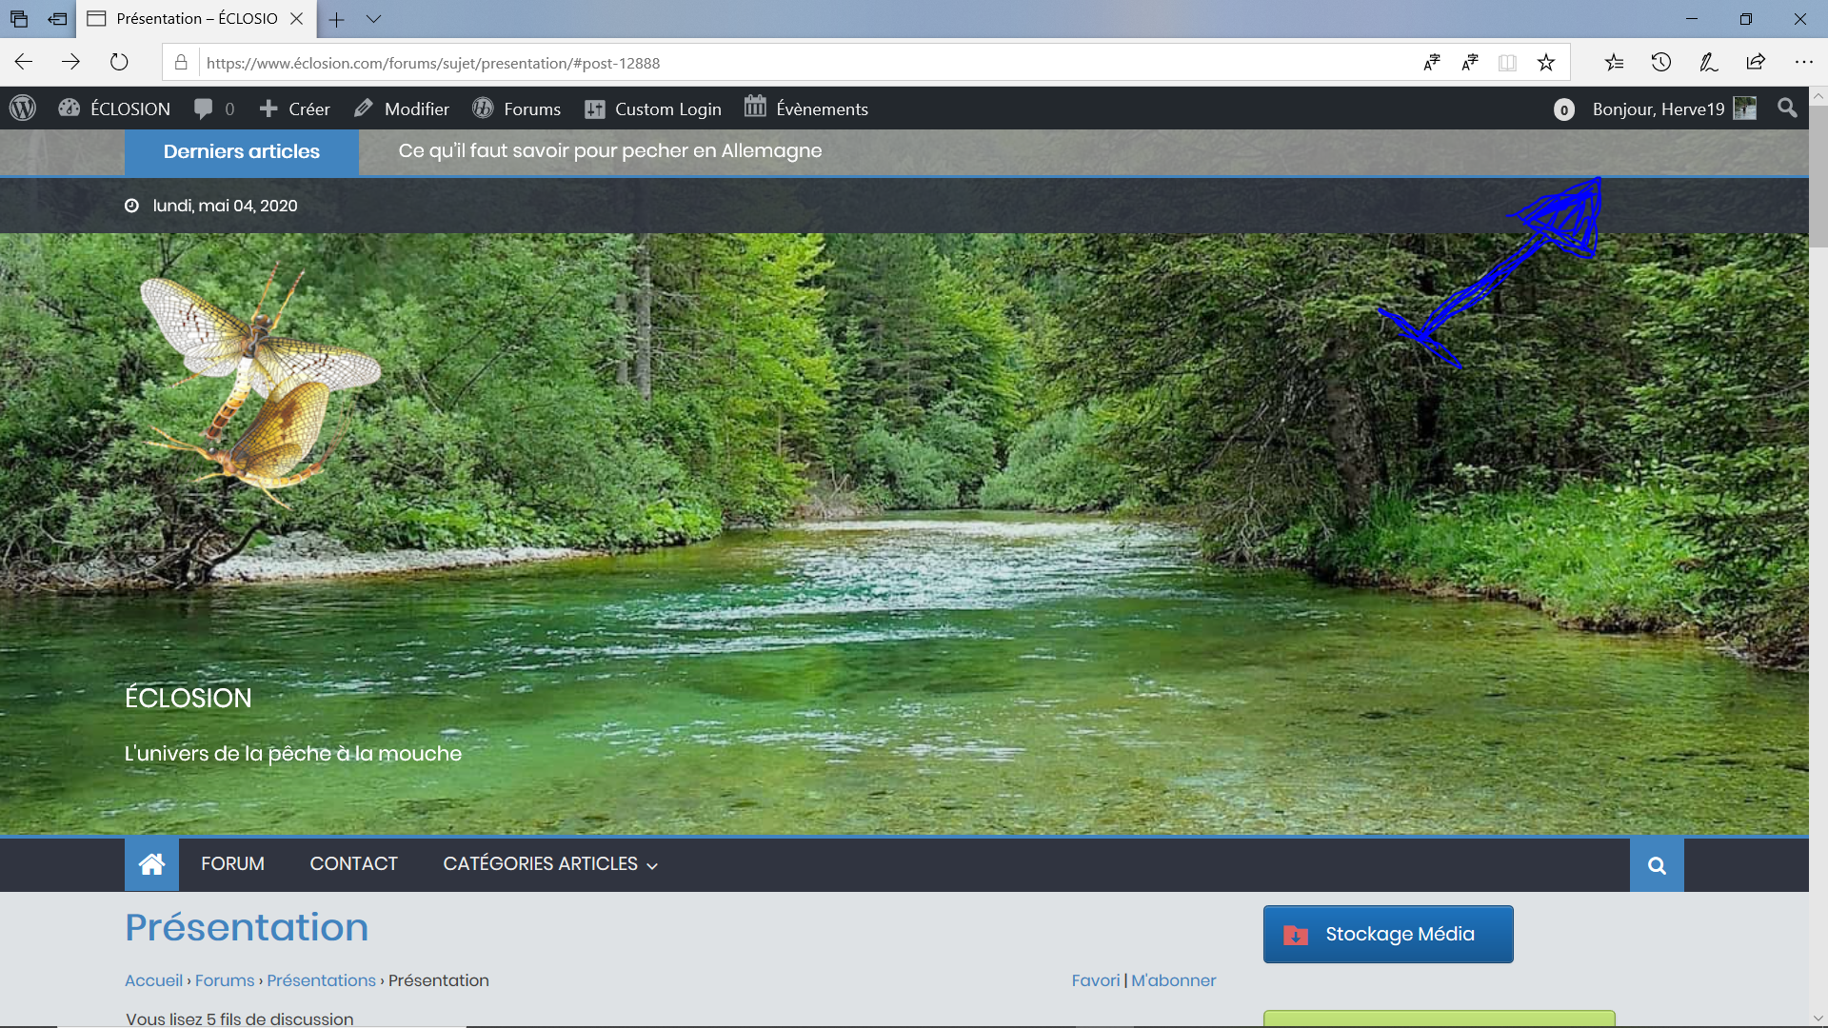Image resolution: width=1828 pixels, height=1028 pixels.
Task: Click the browser Forward arrow
Action: 71,63
